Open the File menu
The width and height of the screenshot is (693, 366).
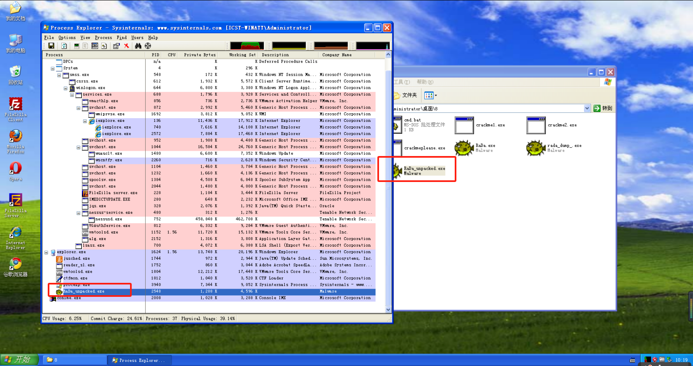(x=49, y=37)
